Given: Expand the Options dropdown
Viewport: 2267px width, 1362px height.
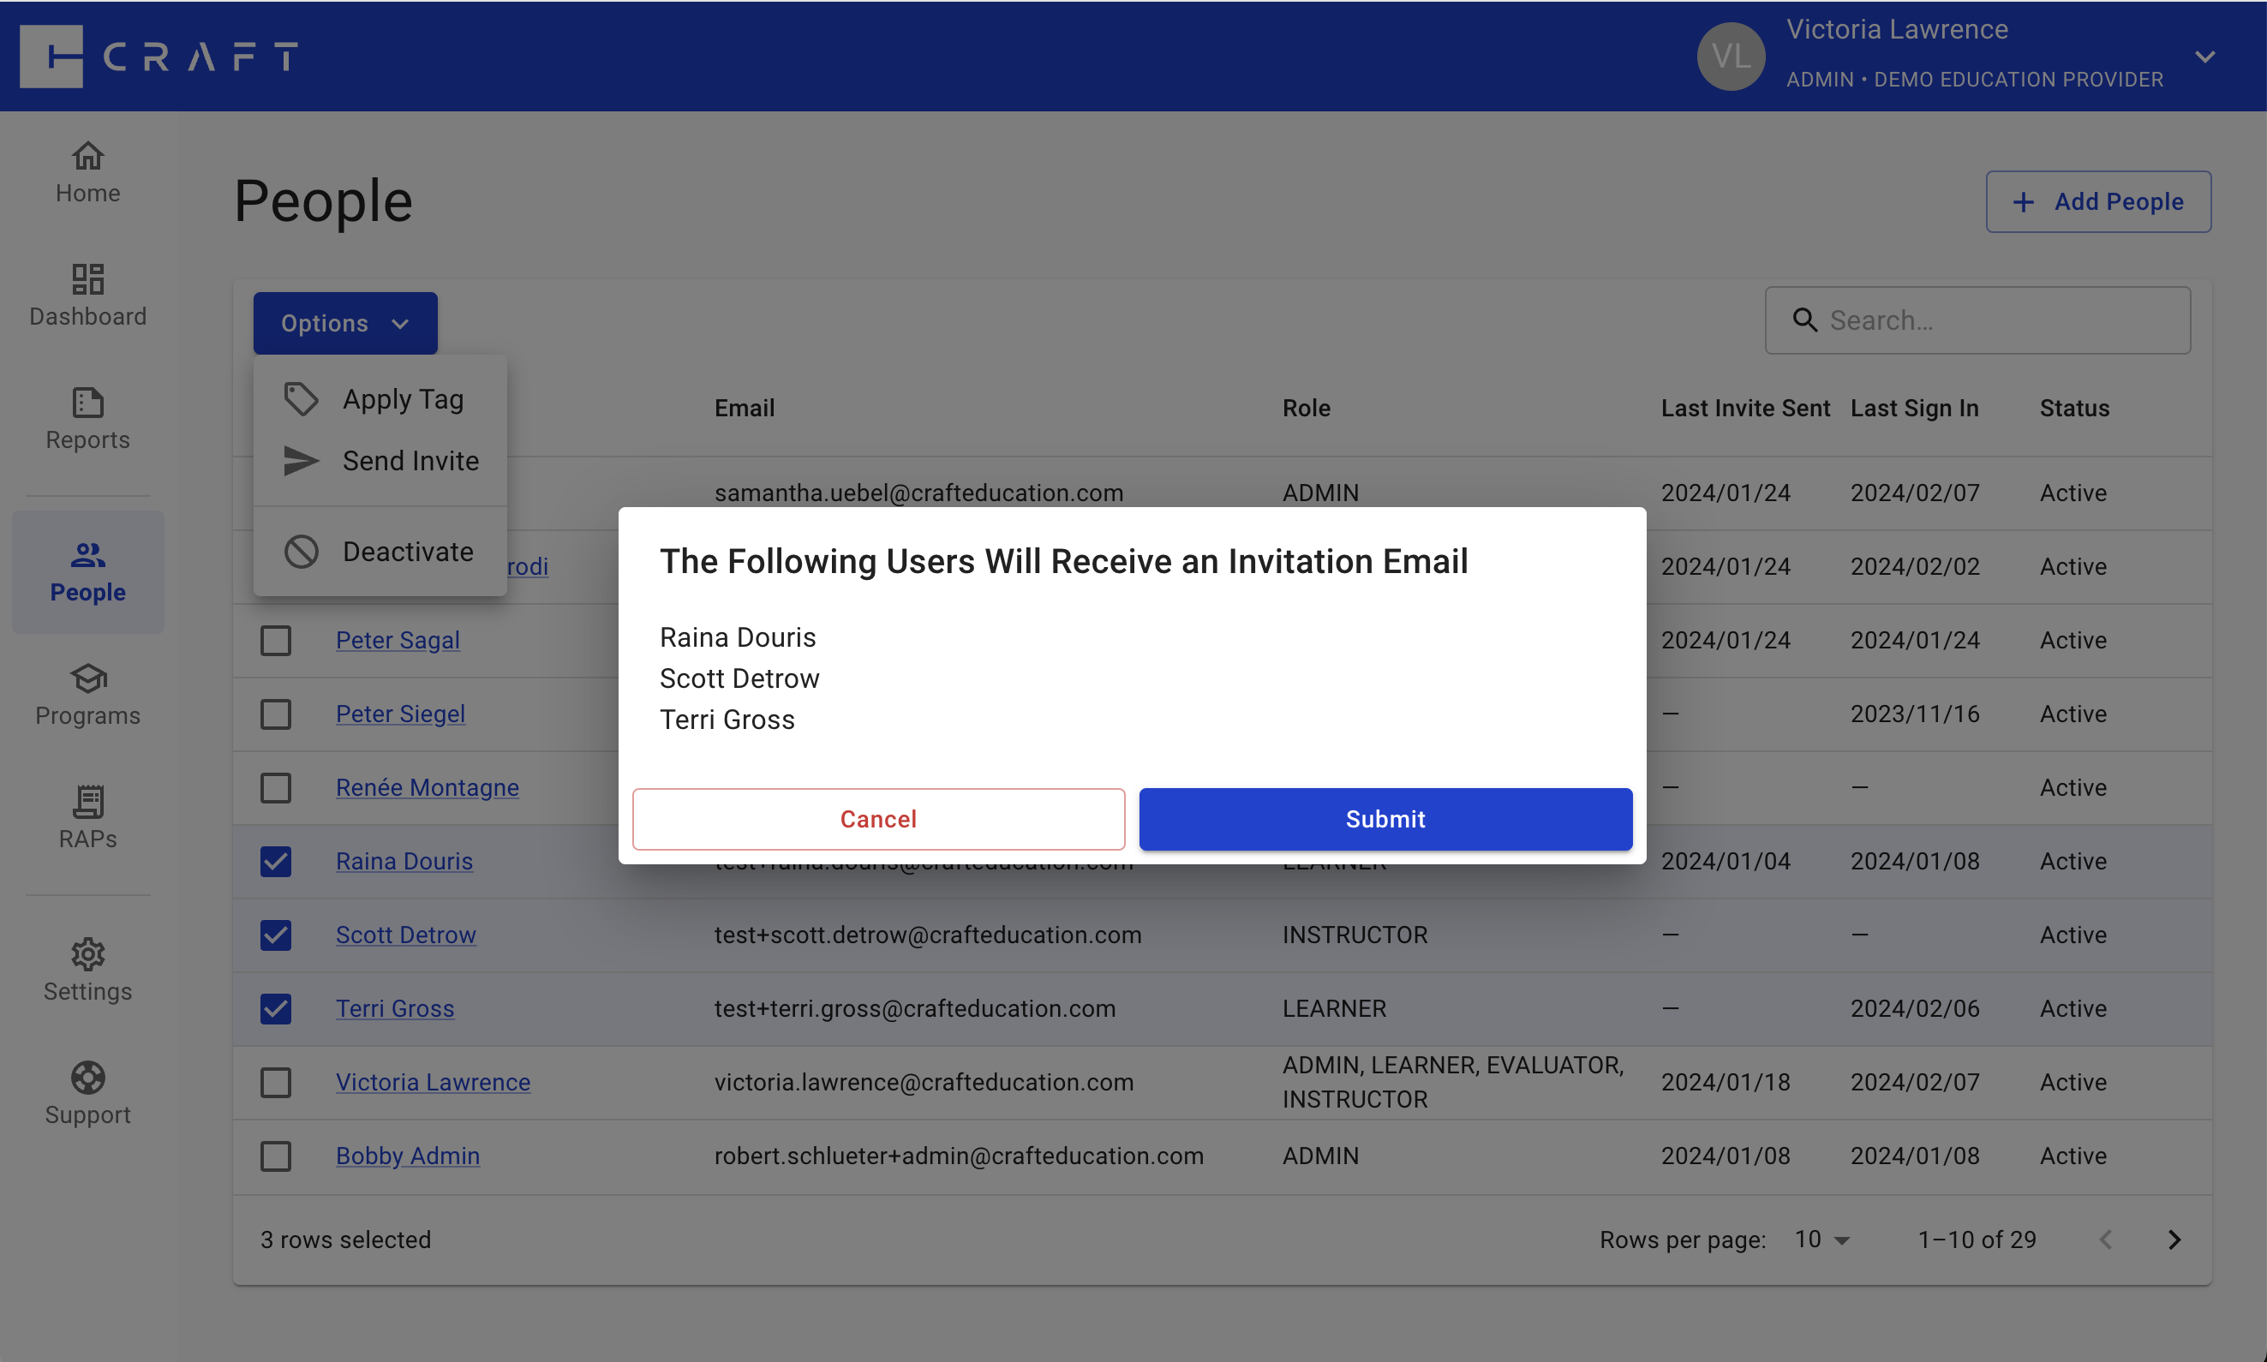Looking at the screenshot, I should (344, 322).
